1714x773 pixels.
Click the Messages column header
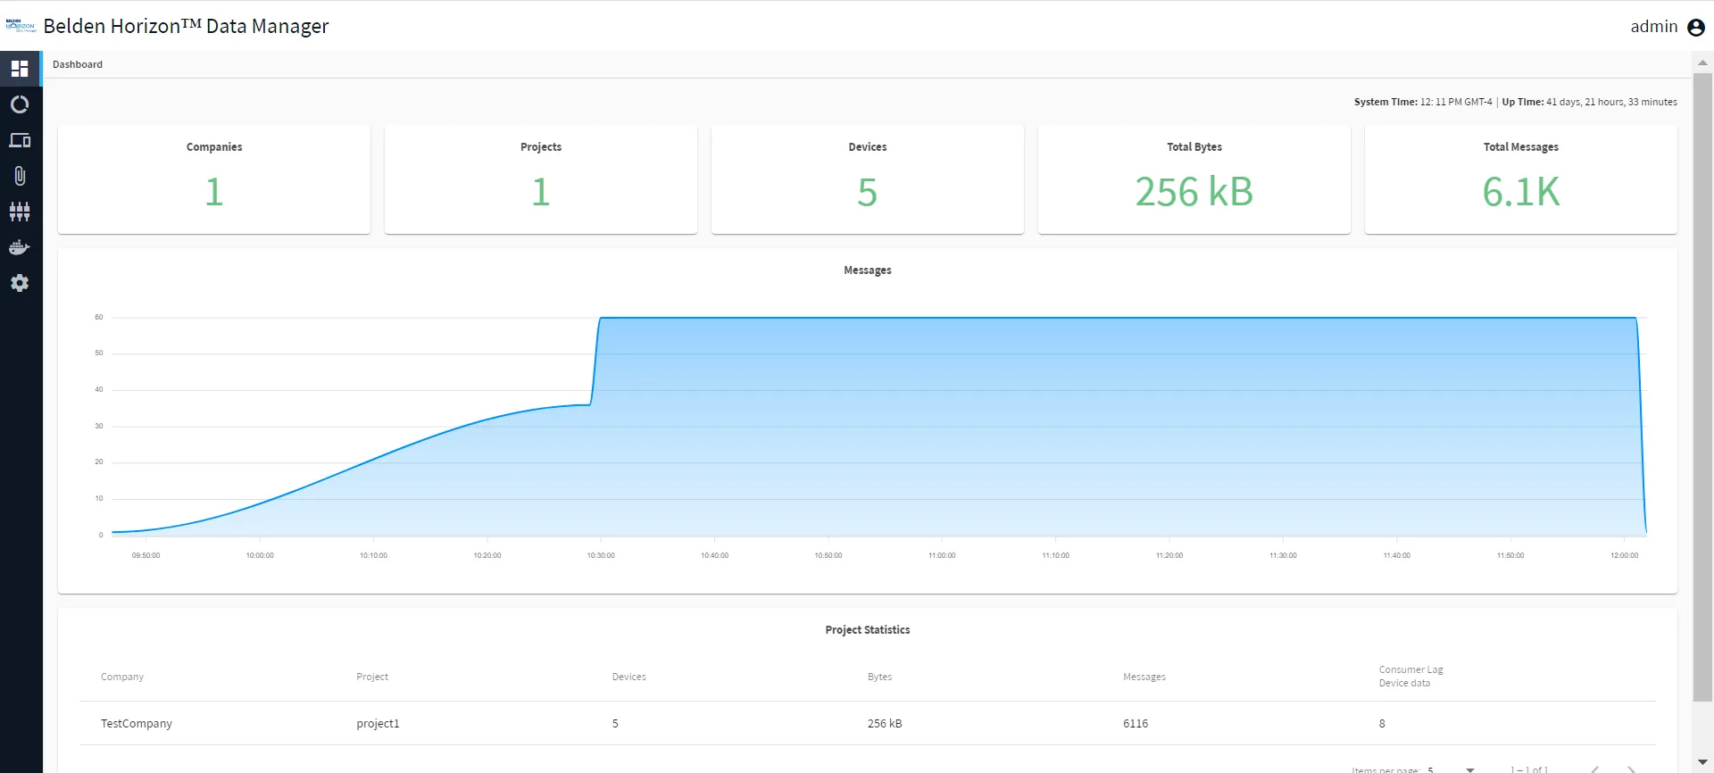pyautogui.click(x=1144, y=677)
